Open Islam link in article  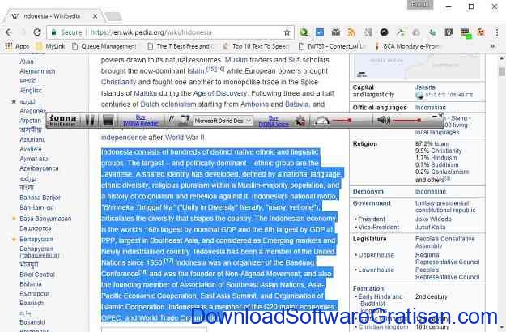click(x=196, y=71)
